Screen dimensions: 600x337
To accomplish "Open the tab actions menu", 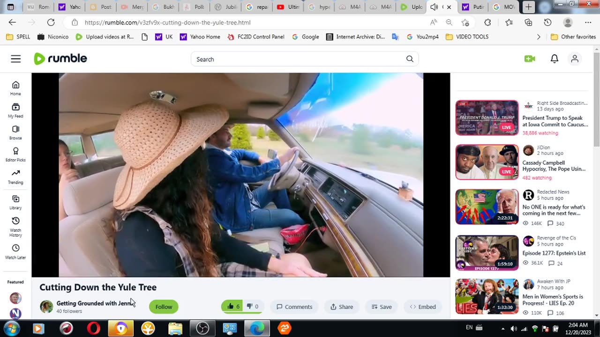I will pyautogui.click(x=11, y=7).
